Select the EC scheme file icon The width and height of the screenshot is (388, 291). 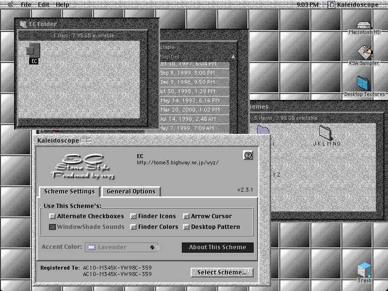[x=33, y=50]
